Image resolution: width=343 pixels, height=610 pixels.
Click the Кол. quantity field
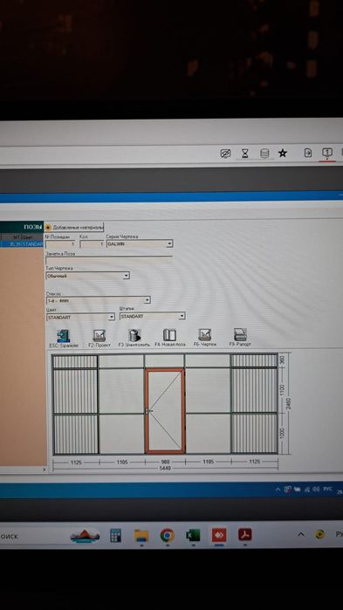tap(93, 244)
